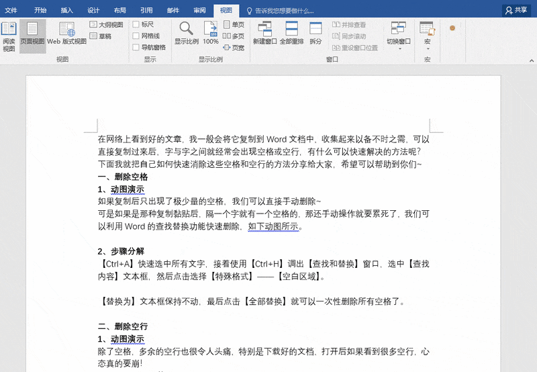
Task: Switch to Reading View (阅读视图)
Action: pos(9,37)
